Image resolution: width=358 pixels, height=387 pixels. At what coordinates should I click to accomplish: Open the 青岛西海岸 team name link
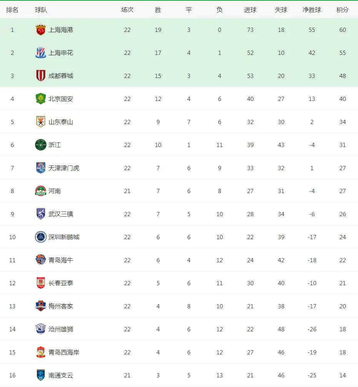tap(64, 352)
